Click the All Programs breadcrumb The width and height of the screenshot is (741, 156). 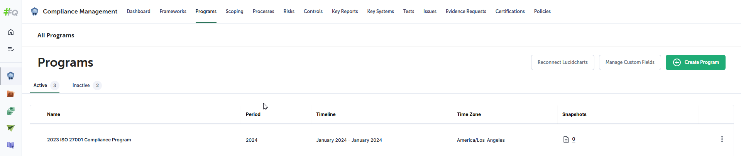coord(56,35)
